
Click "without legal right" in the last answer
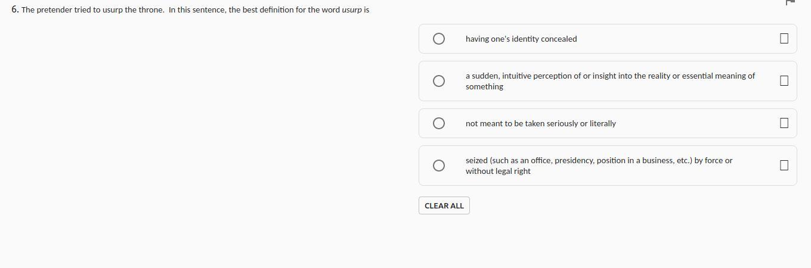click(x=498, y=172)
